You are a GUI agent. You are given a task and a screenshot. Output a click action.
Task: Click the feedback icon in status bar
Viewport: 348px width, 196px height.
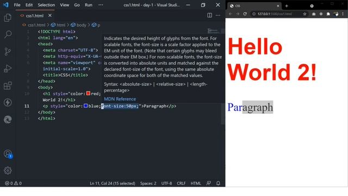[208, 183]
